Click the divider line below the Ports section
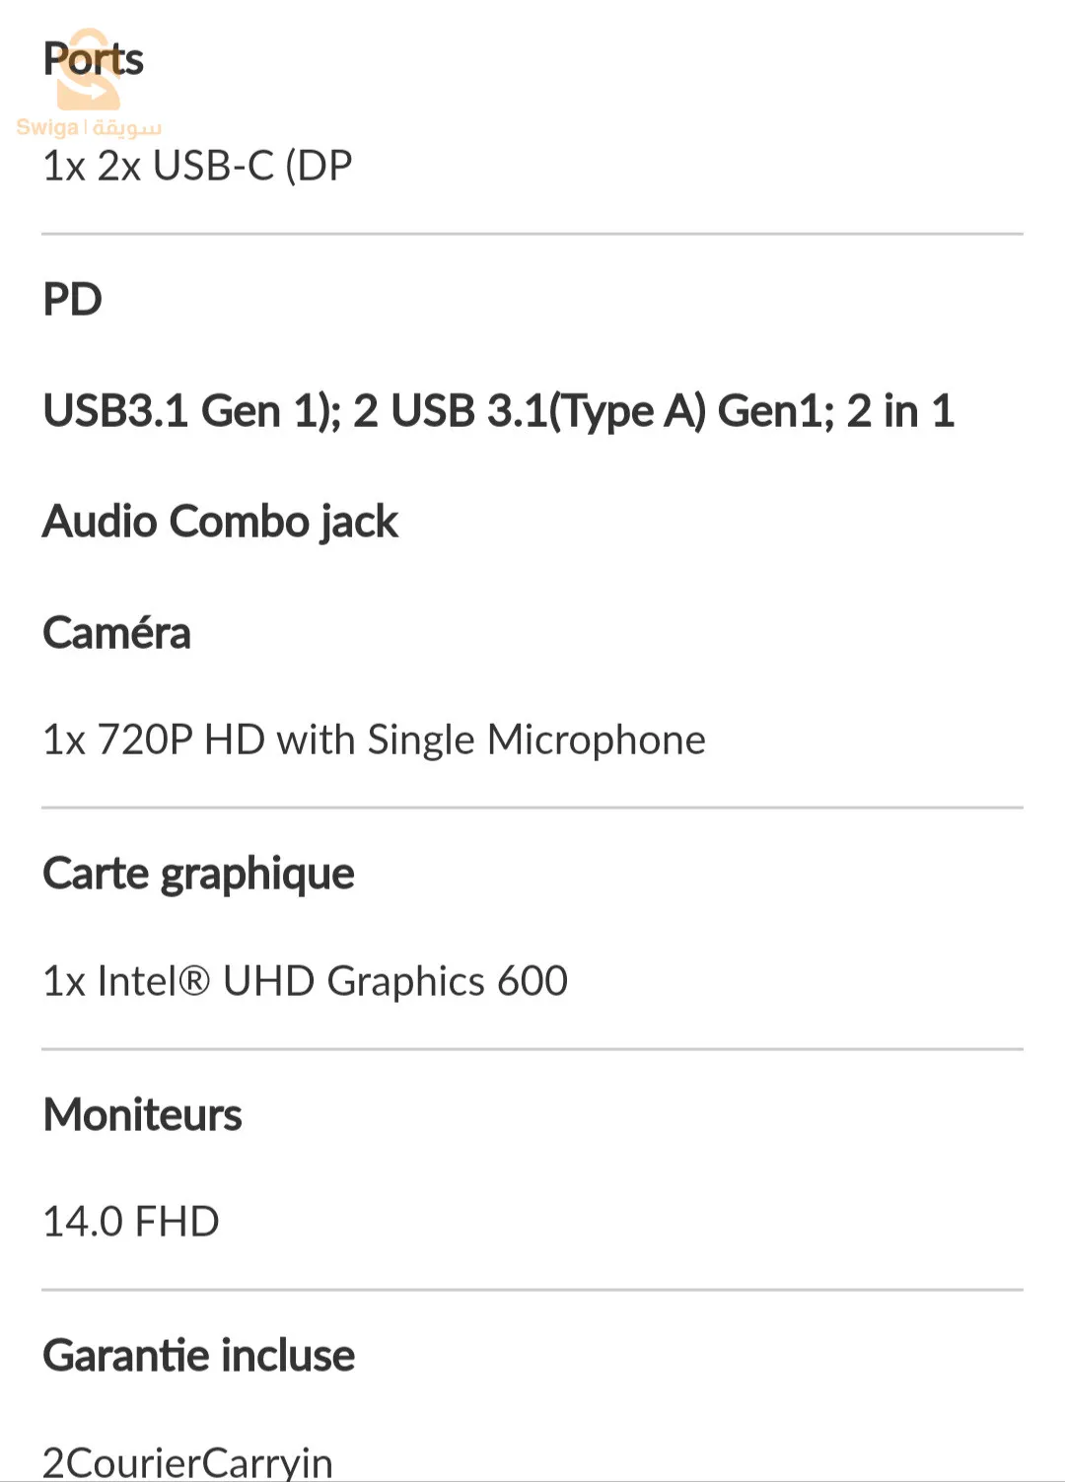Viewport: 1065px width, 1482px height. click(532, 234)
